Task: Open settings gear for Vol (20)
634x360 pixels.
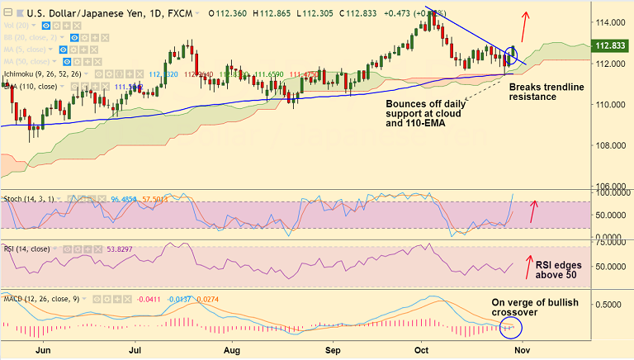Action: pyautogui.click(x=57, y=26)
